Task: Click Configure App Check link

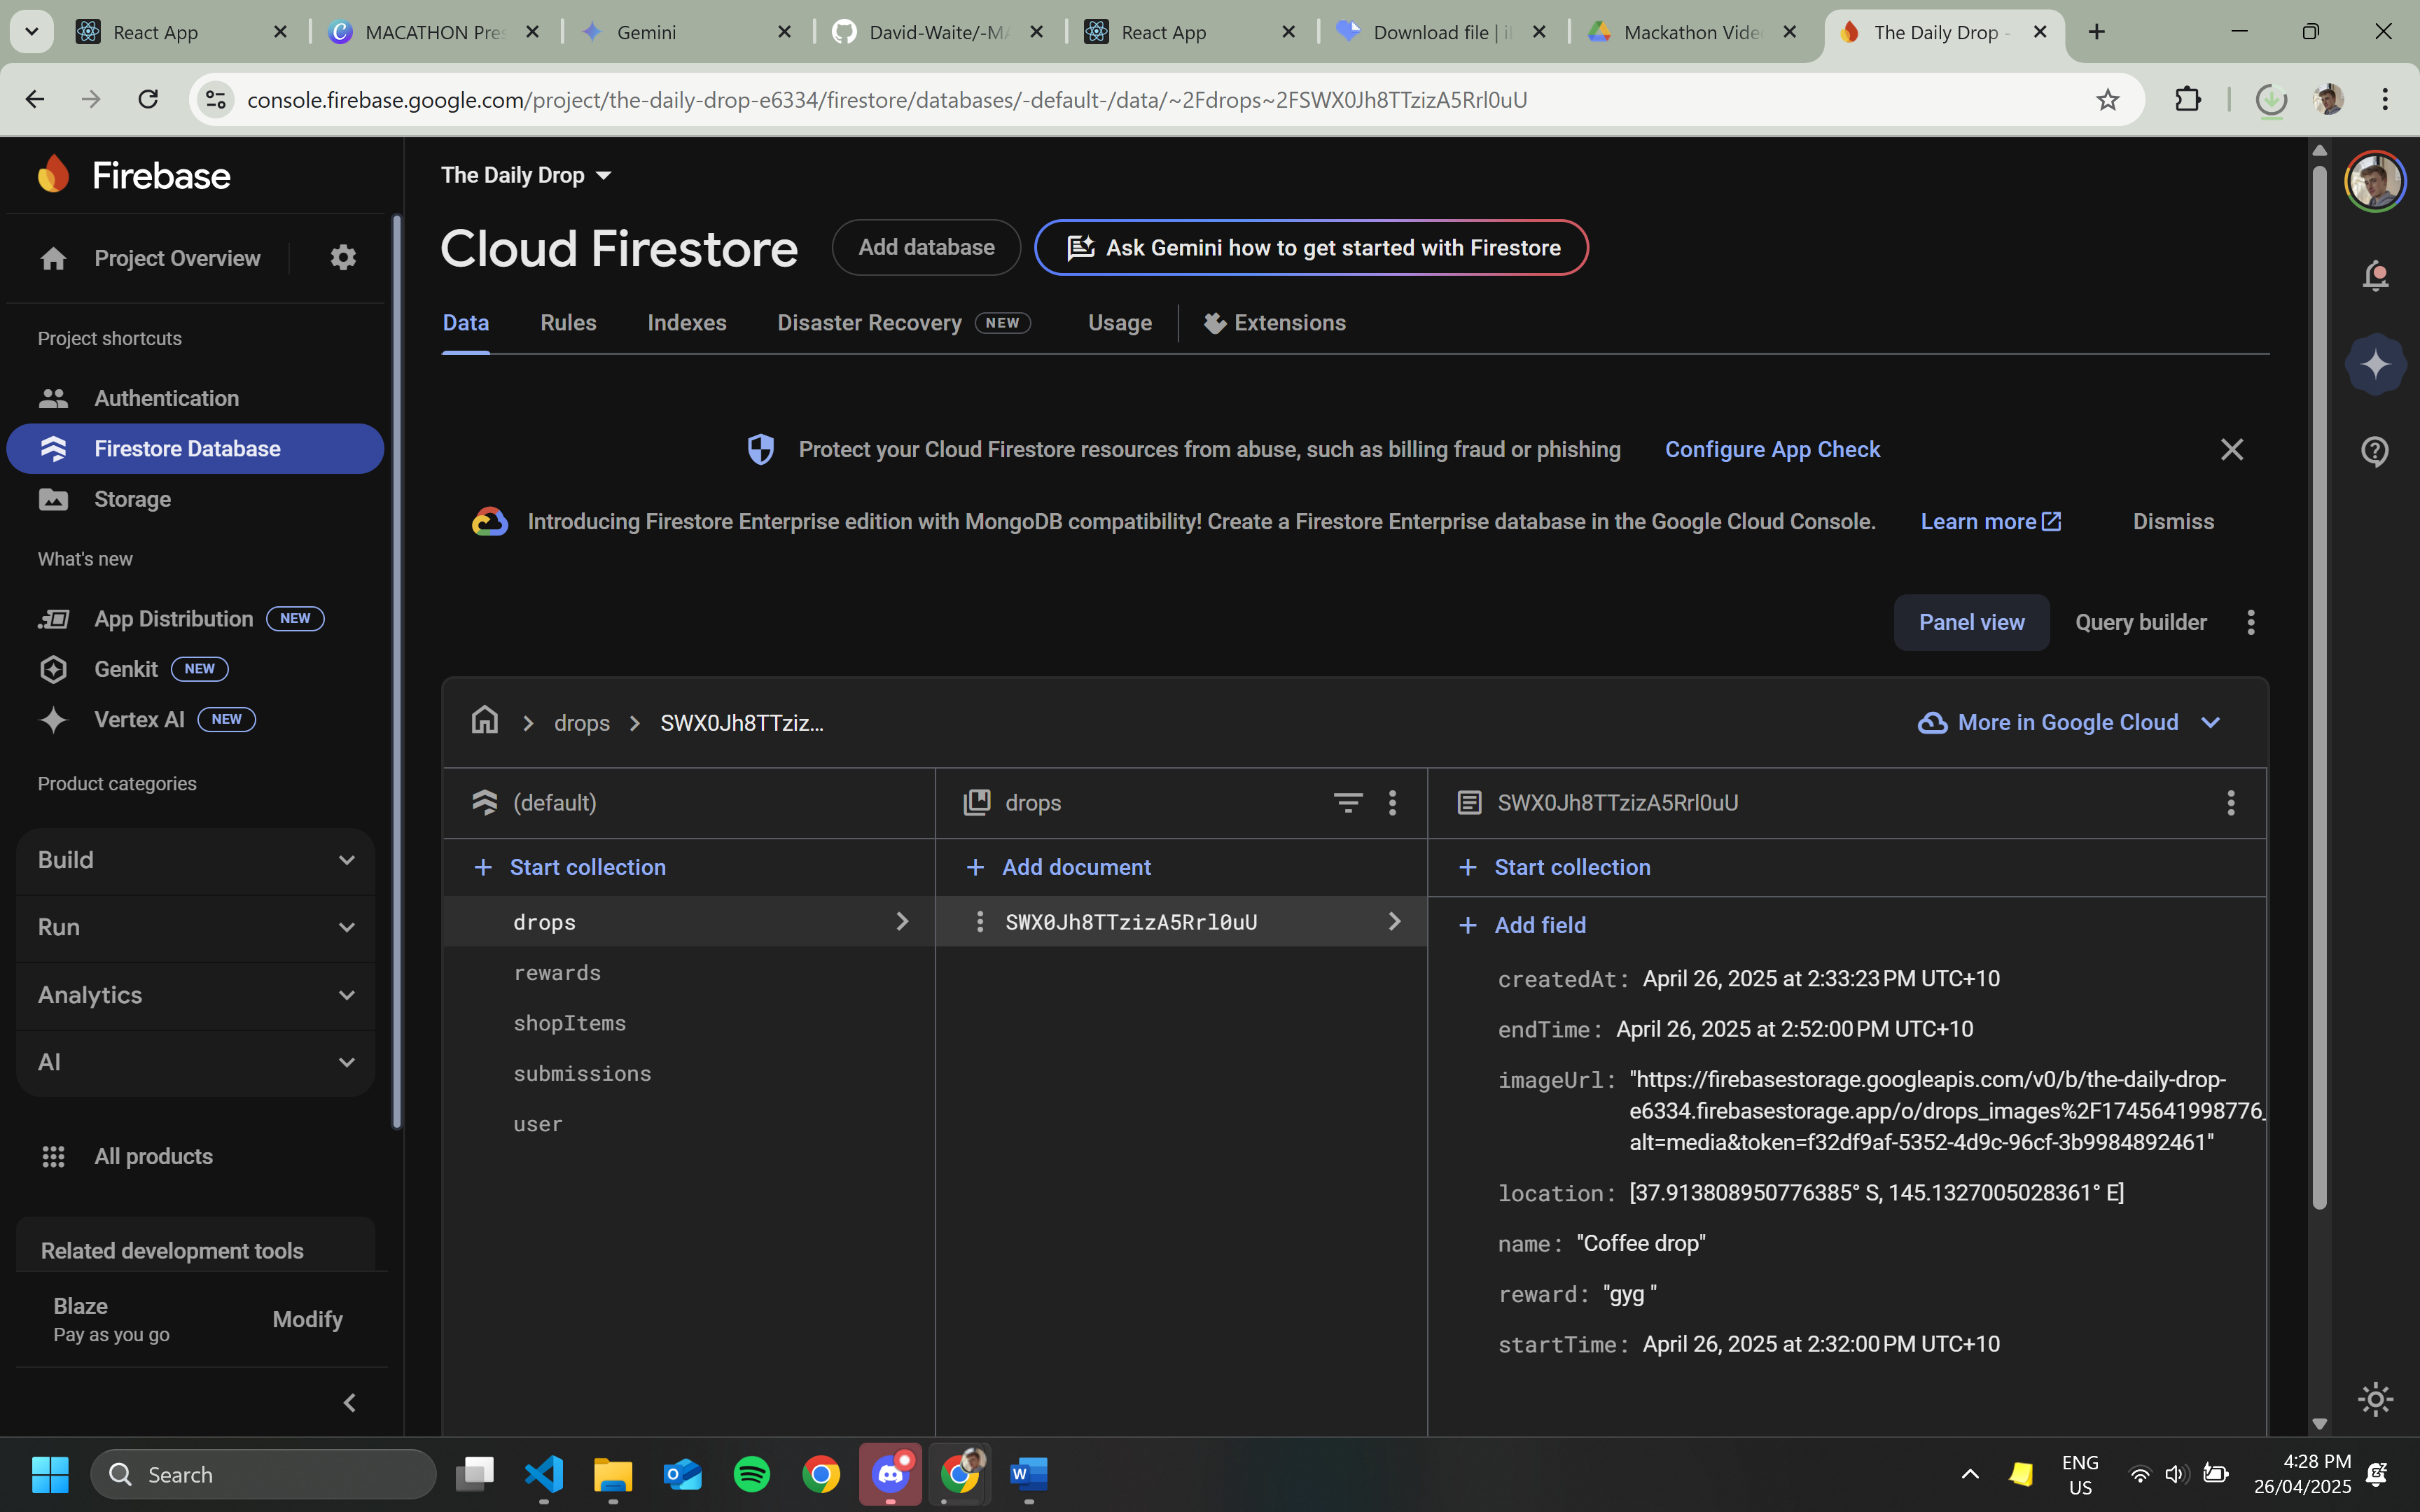Action: tap(1772, 450)
